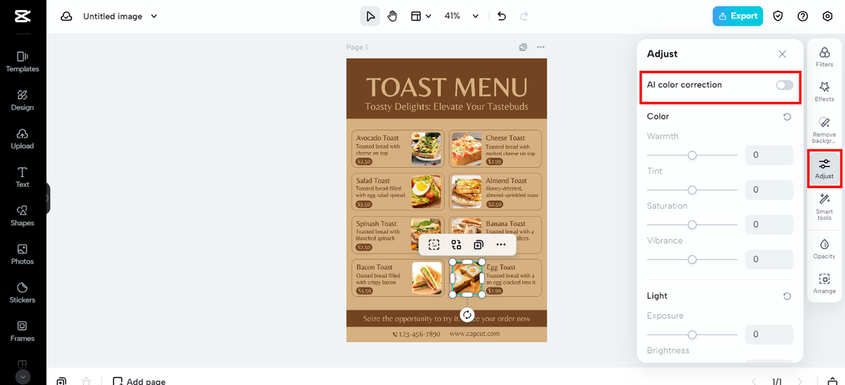Viewport: 845px width, 385px height.
Task: Open the help question mark icon
Action: pos(803,17)
